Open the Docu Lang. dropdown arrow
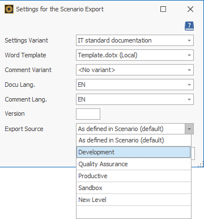Screen dimensions: 204x219 (189, 85)
